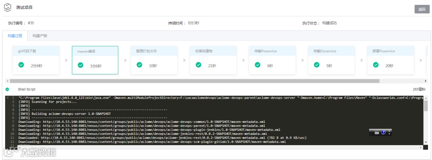Click the chevron after 传输Doservice stage
Screen dimensions: 432x160
pyautogui.click(x=362, y=60)
